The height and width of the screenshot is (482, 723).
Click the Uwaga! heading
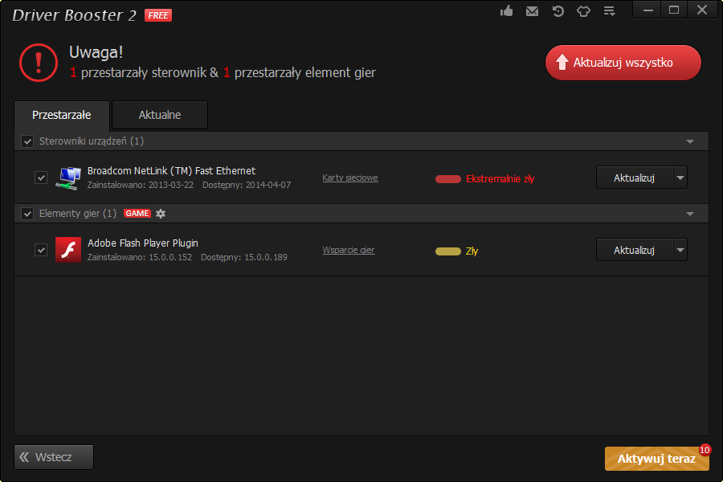(96, 52)
